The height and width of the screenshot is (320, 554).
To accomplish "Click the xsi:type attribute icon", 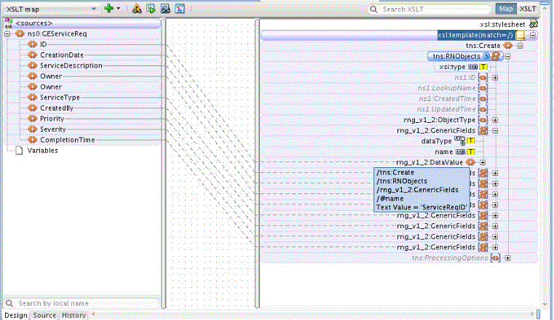I will click(x=472, y=67).
